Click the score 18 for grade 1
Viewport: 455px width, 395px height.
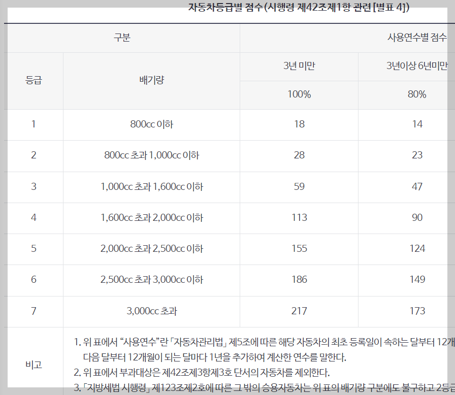tap(300, 124)
